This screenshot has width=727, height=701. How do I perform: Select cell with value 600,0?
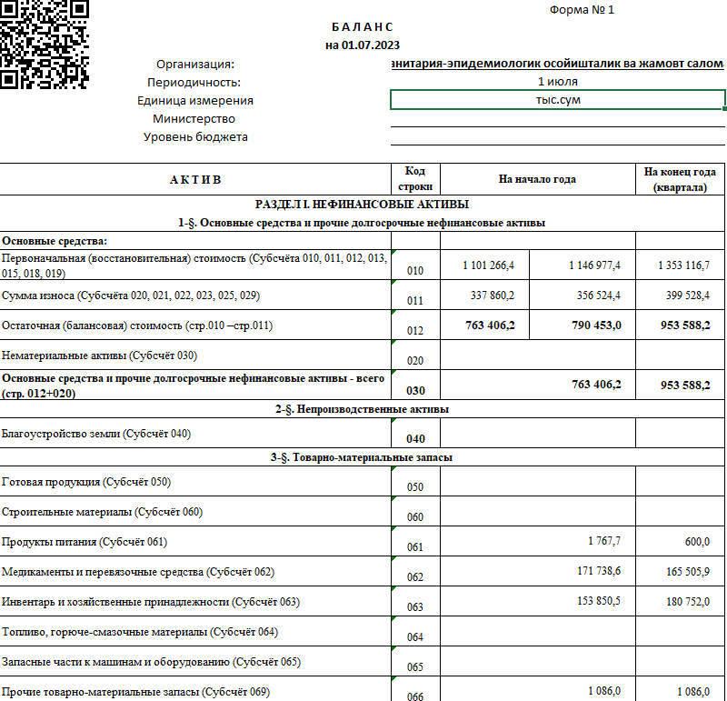coord(680,541)
